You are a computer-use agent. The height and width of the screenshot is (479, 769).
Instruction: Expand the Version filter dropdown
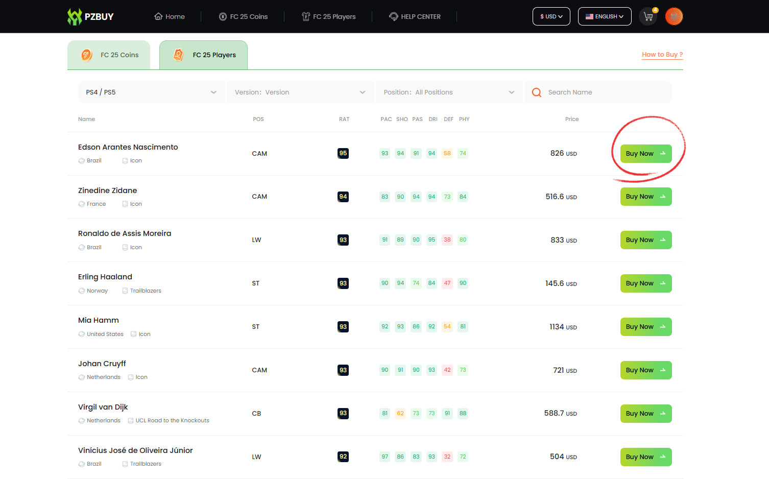(300, 92)
